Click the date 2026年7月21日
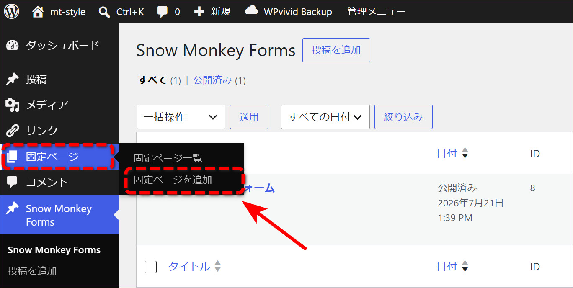Screen dimensions: 573x288 [x=471, y=203]
